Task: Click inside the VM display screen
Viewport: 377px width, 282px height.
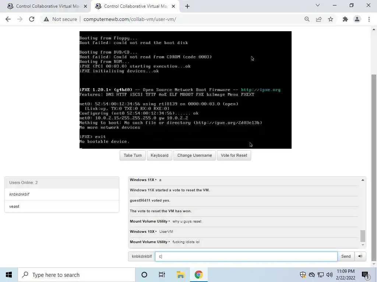Action: click(x=186, y=90)
